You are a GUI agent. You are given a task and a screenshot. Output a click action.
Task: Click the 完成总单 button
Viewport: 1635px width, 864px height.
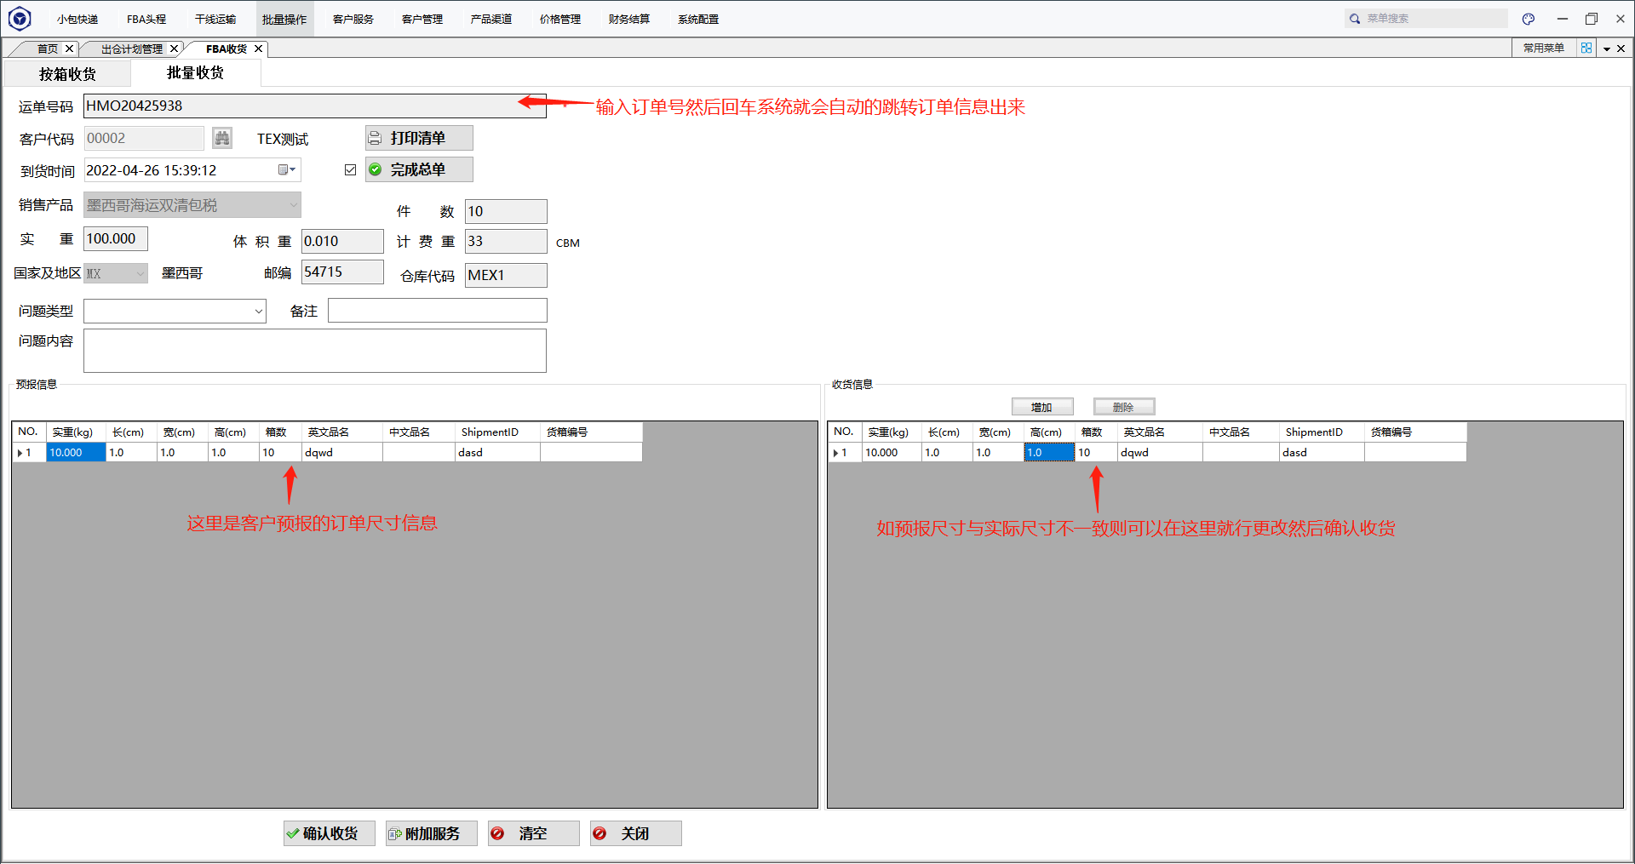pos(419,169)
